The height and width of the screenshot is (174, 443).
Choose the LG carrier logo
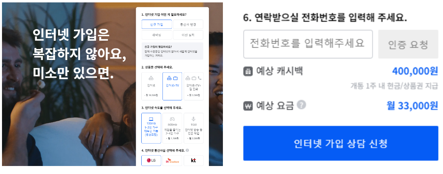coord(151,160)
